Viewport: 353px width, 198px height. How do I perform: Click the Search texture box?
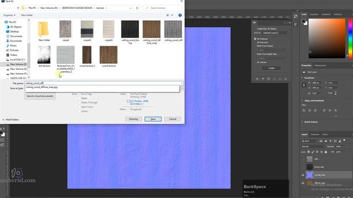pos(162,8)
